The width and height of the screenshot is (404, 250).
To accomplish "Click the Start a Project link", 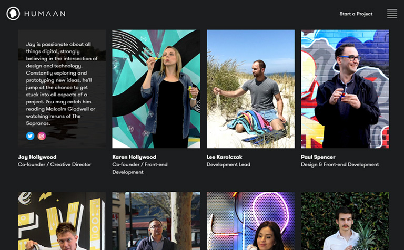I will (356, 14).
